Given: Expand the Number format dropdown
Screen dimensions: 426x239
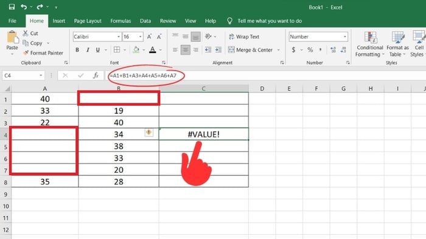Looking at the screenshot, I should (x=345, y=36).
